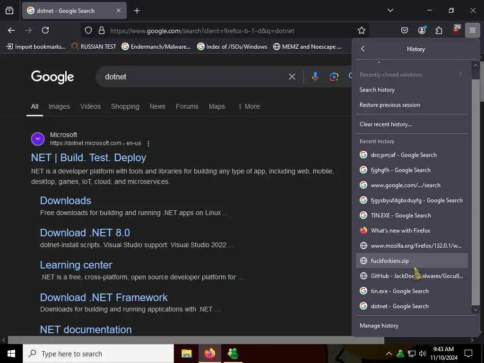
Task: Open the uBlock extension icon with badge 25
Action: [456, 30]
